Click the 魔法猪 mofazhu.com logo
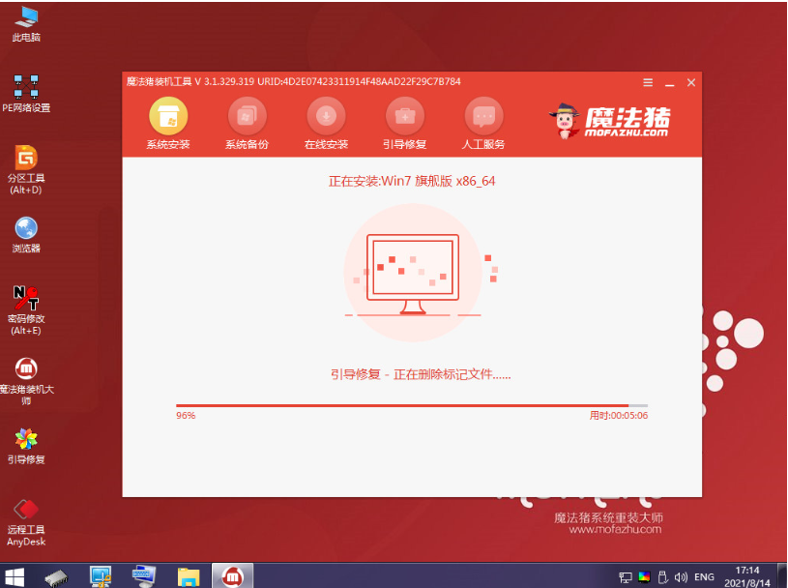The image size is (788, 588). coord(609,121)
